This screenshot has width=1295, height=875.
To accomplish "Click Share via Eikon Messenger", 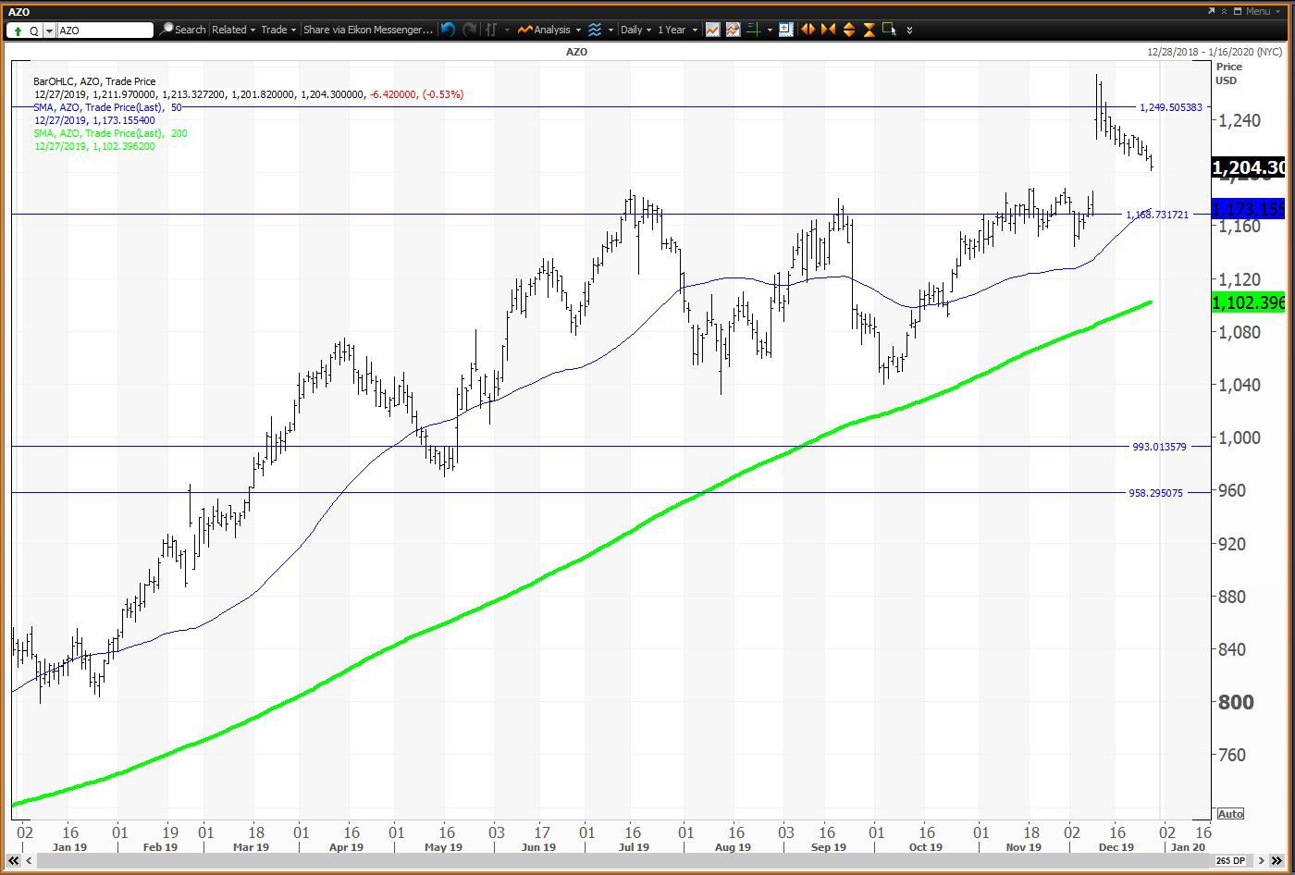I will [368, 30].
